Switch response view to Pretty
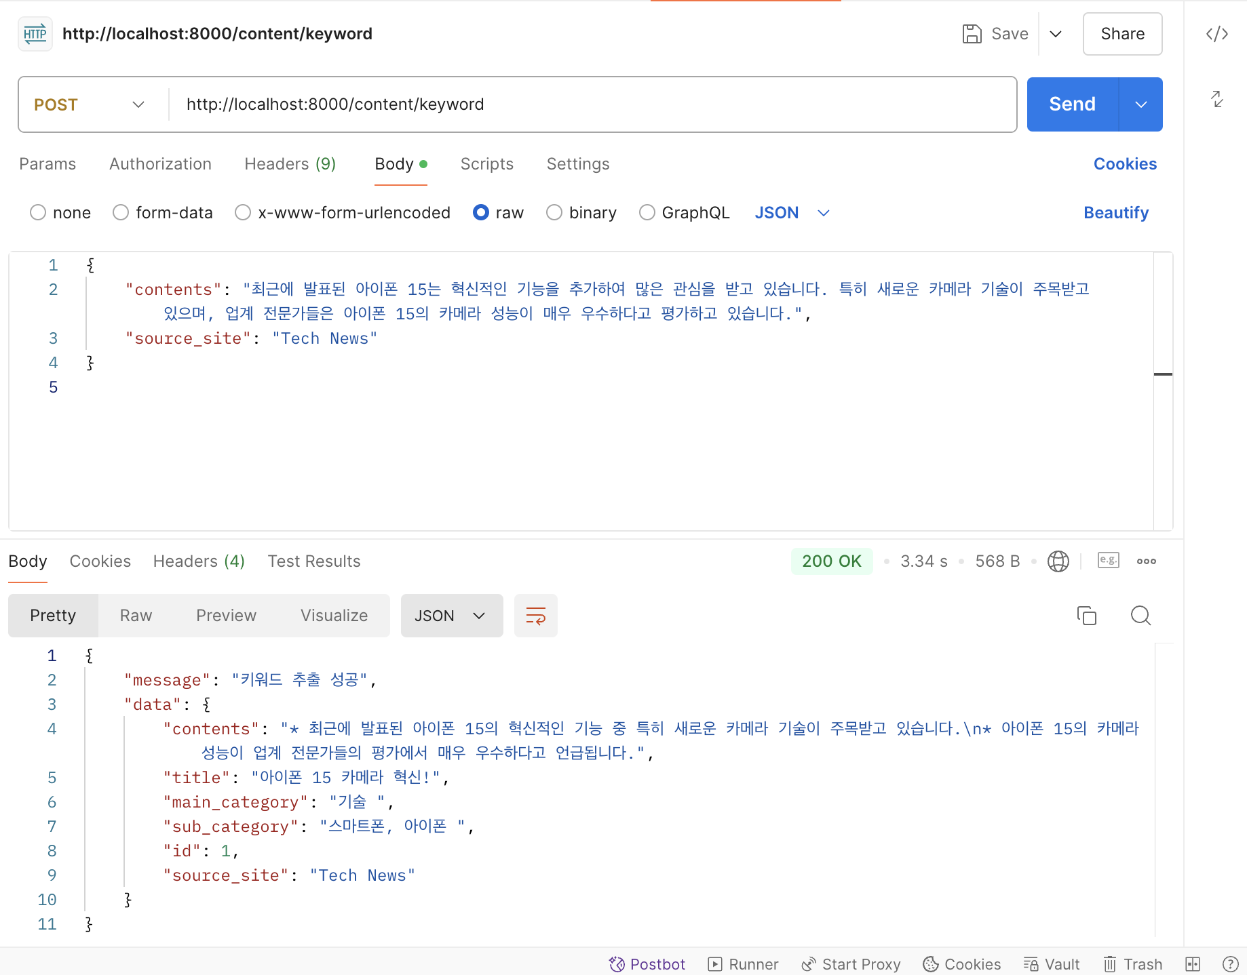This screenshot has width=1247, height=975. pos(53,616)
